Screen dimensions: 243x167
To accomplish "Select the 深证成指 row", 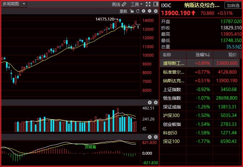I will [x=200, y=107].
